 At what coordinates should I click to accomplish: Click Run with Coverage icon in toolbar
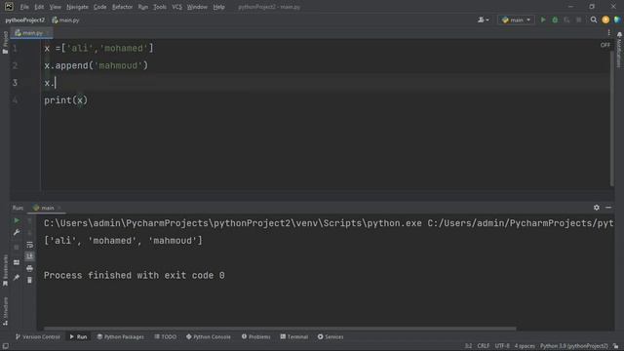pyautogui.click(x=566, y=19)
